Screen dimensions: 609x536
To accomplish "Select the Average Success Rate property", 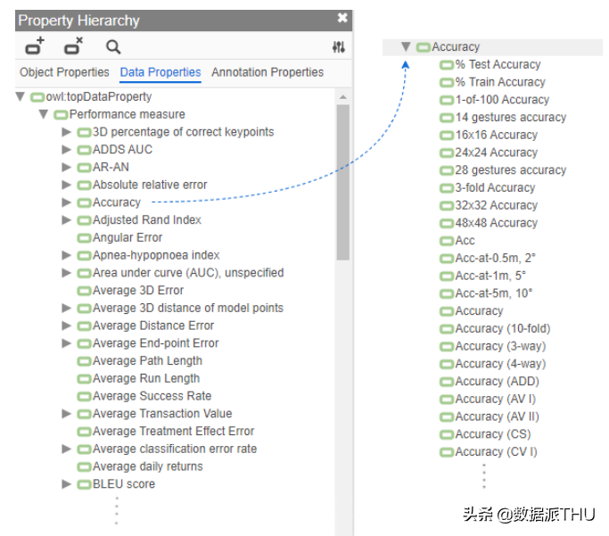I will click(x=152, y=396).
